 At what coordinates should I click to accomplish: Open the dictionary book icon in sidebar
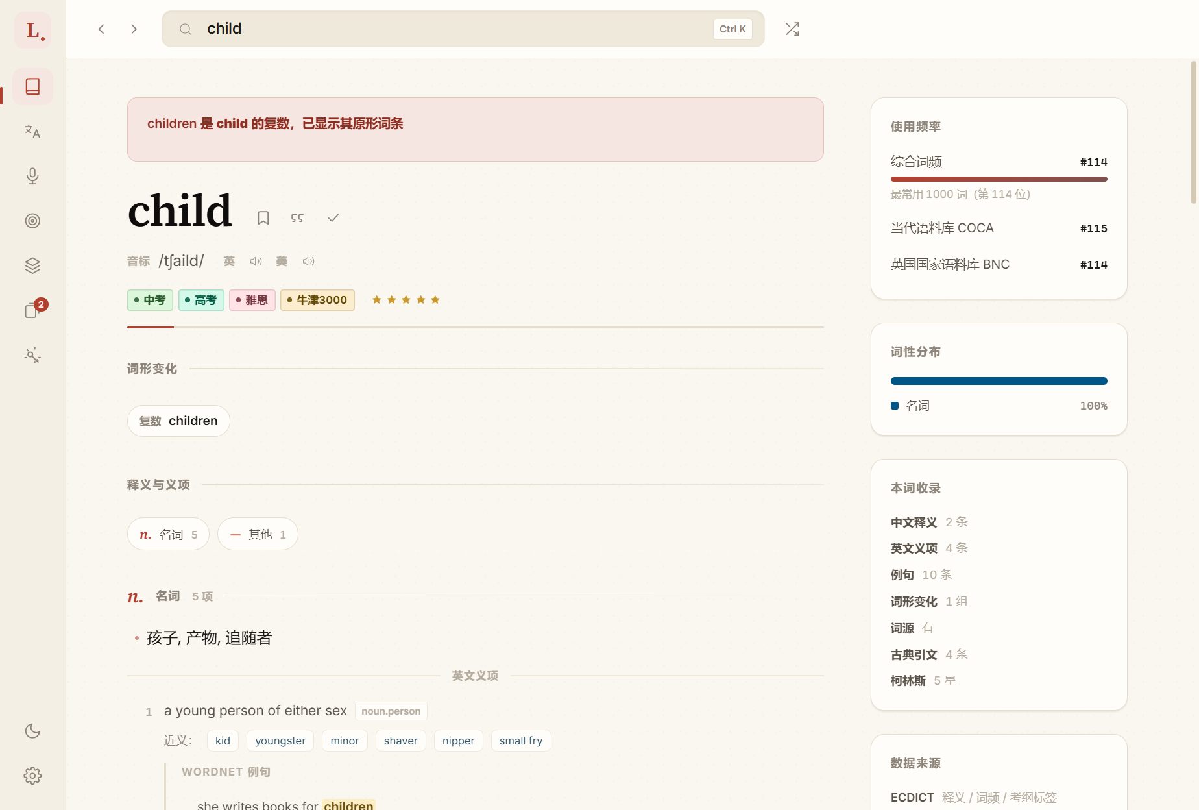(x=32, y=86)
